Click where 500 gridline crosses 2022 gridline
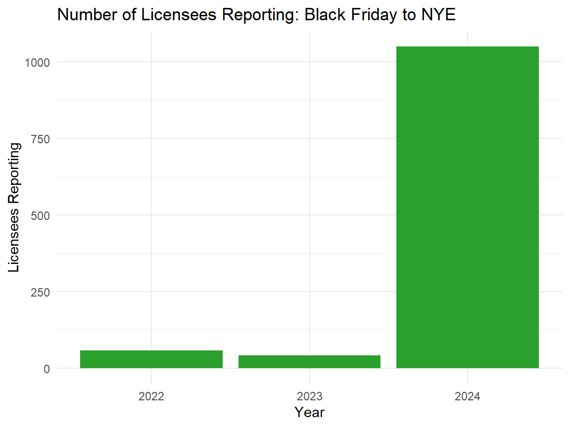The height and width of the screenshot is (427, 570). tap(151, 215)
